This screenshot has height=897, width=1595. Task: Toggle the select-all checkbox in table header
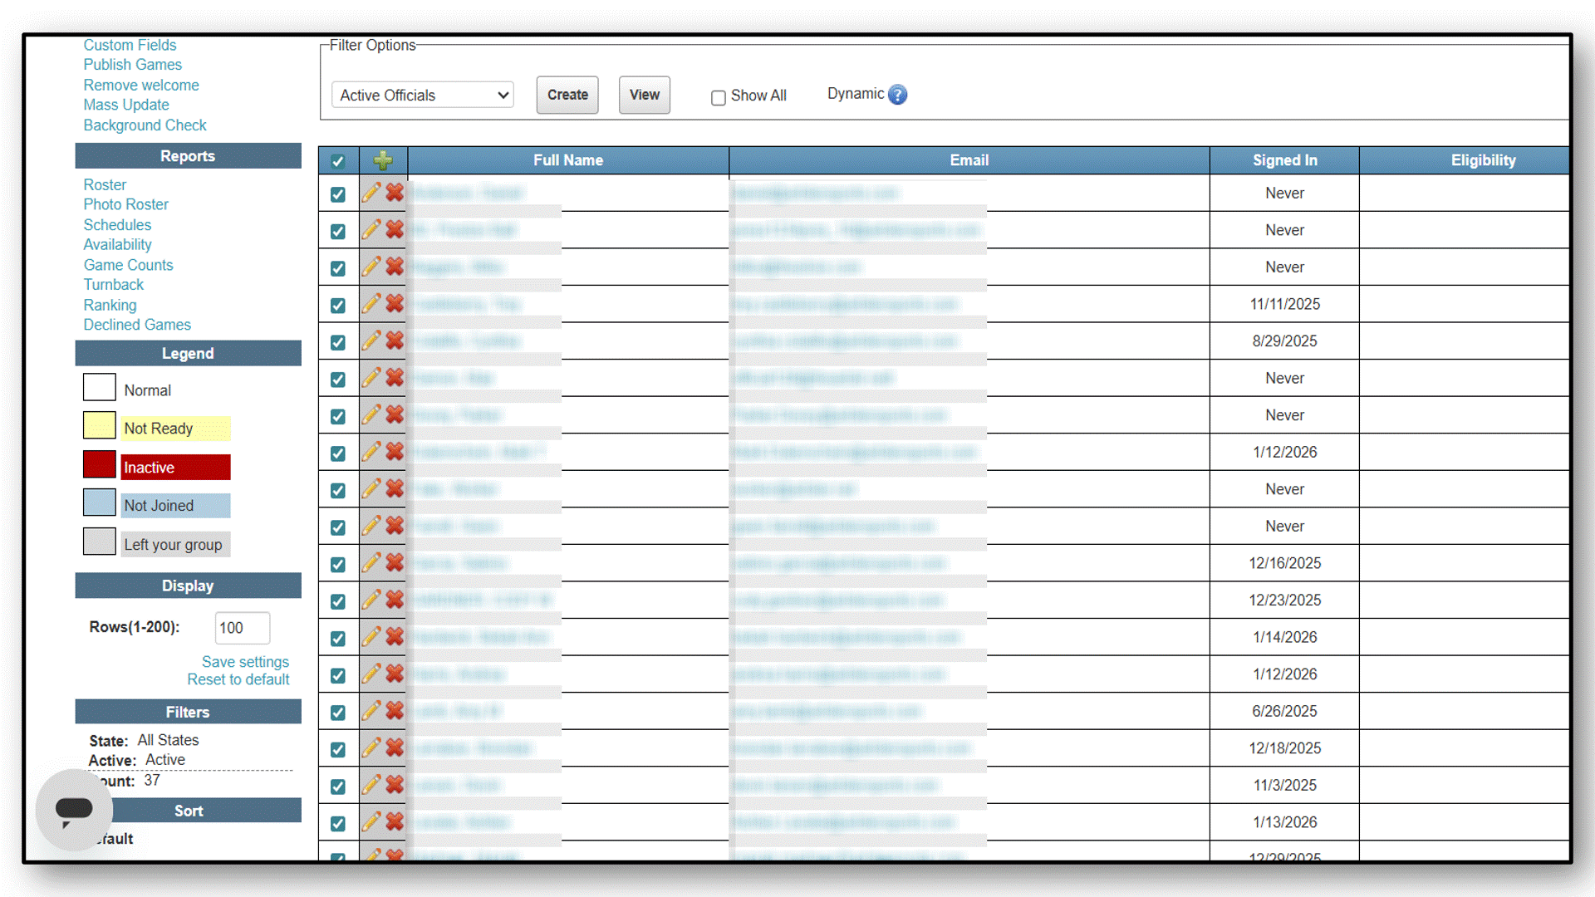338,161
